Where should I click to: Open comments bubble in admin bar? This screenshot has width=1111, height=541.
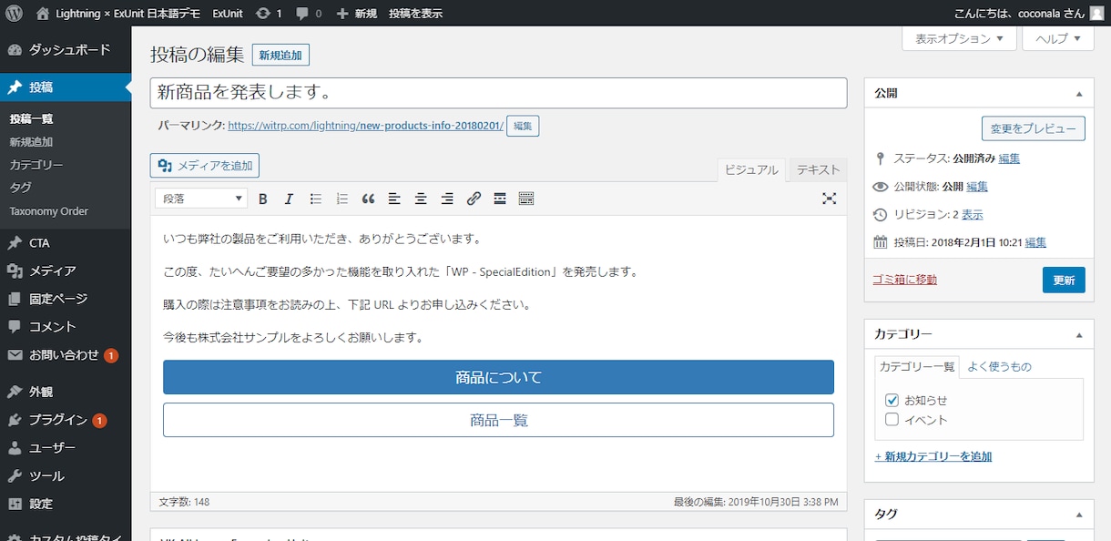click(x=309, y=14)
